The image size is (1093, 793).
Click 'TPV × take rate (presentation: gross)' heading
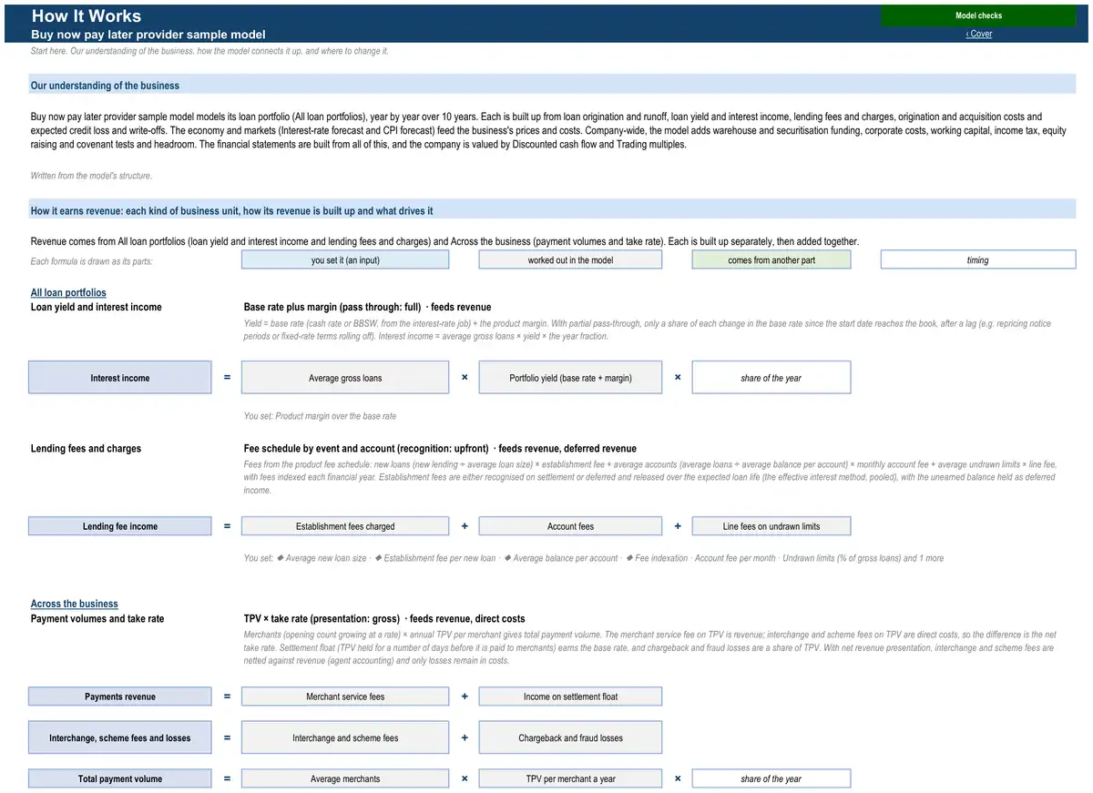tap(322, 618)
